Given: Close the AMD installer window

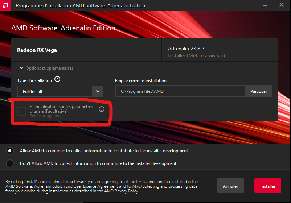Looking at the screenshot, I should click(281, 5).
